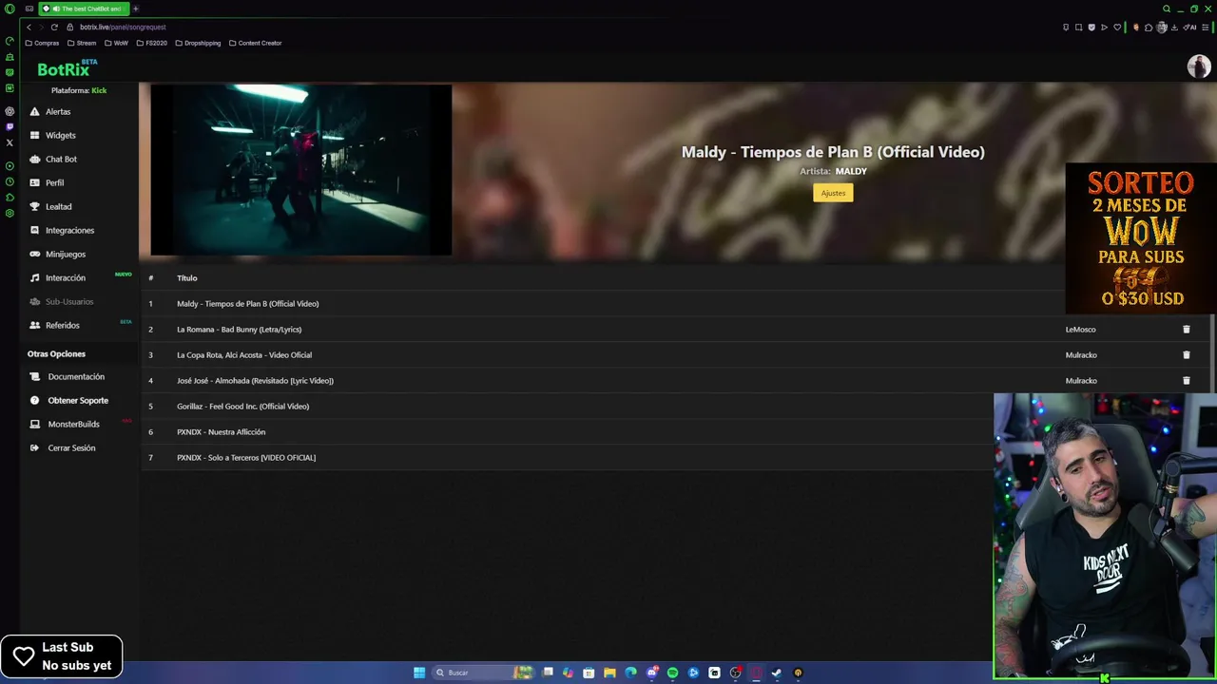Click the BotRix logo

(67, 68)
